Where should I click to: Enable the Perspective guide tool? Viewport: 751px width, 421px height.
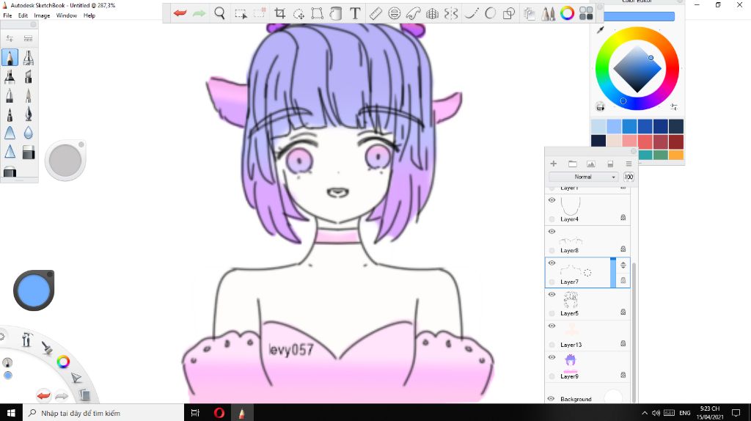432,13
